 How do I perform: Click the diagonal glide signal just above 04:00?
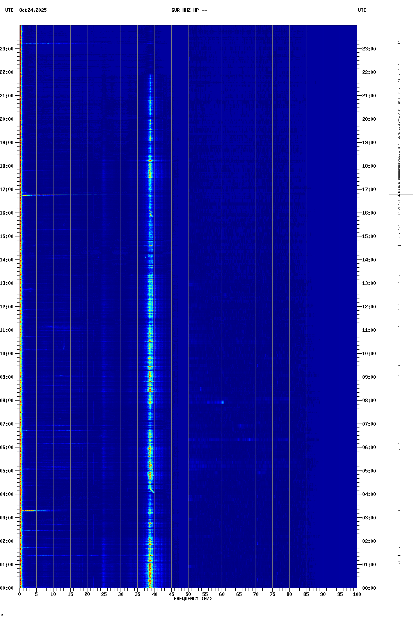point(152,490)
